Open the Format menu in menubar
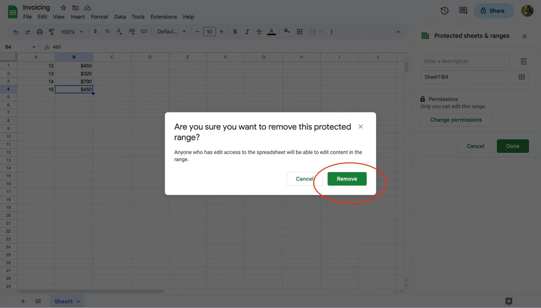This screenshot has height=308, width=541. 99,16
